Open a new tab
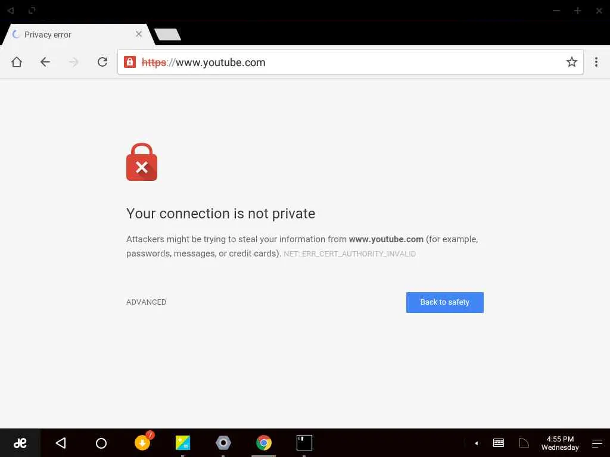The height and width of the screenshot is (457, 610). (168, 35)
